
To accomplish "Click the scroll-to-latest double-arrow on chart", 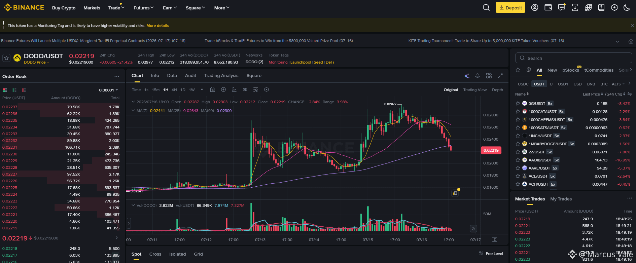I will pos(473,229).
